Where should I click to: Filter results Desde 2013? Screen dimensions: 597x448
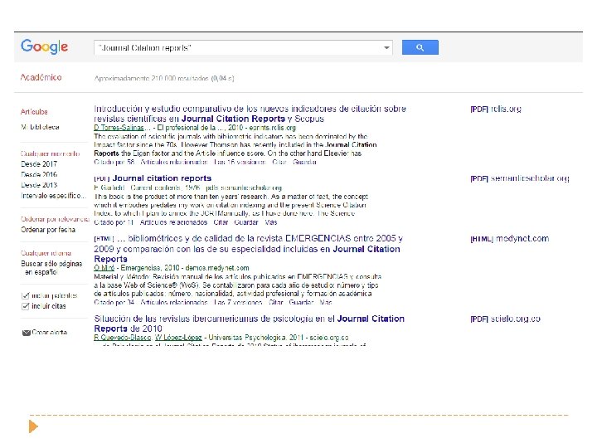click(x=39, y=185)
